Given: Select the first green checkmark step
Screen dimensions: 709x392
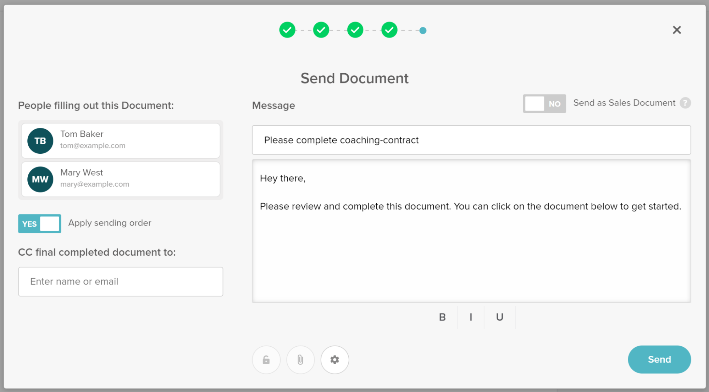Looking at the screenshot, I should point(287,30).
